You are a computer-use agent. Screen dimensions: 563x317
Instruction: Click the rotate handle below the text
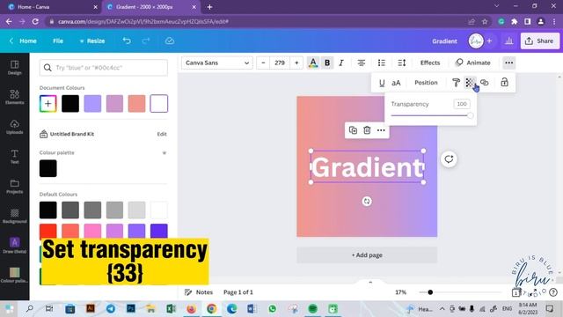coord(367,202)
